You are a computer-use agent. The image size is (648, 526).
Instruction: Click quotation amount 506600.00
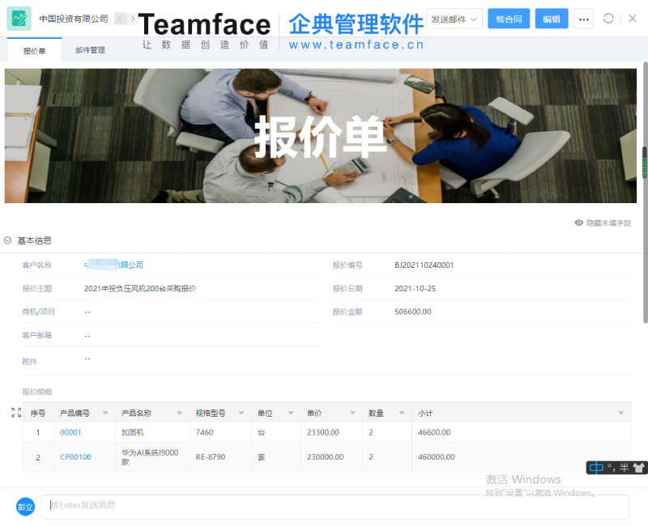pos(413,312)
